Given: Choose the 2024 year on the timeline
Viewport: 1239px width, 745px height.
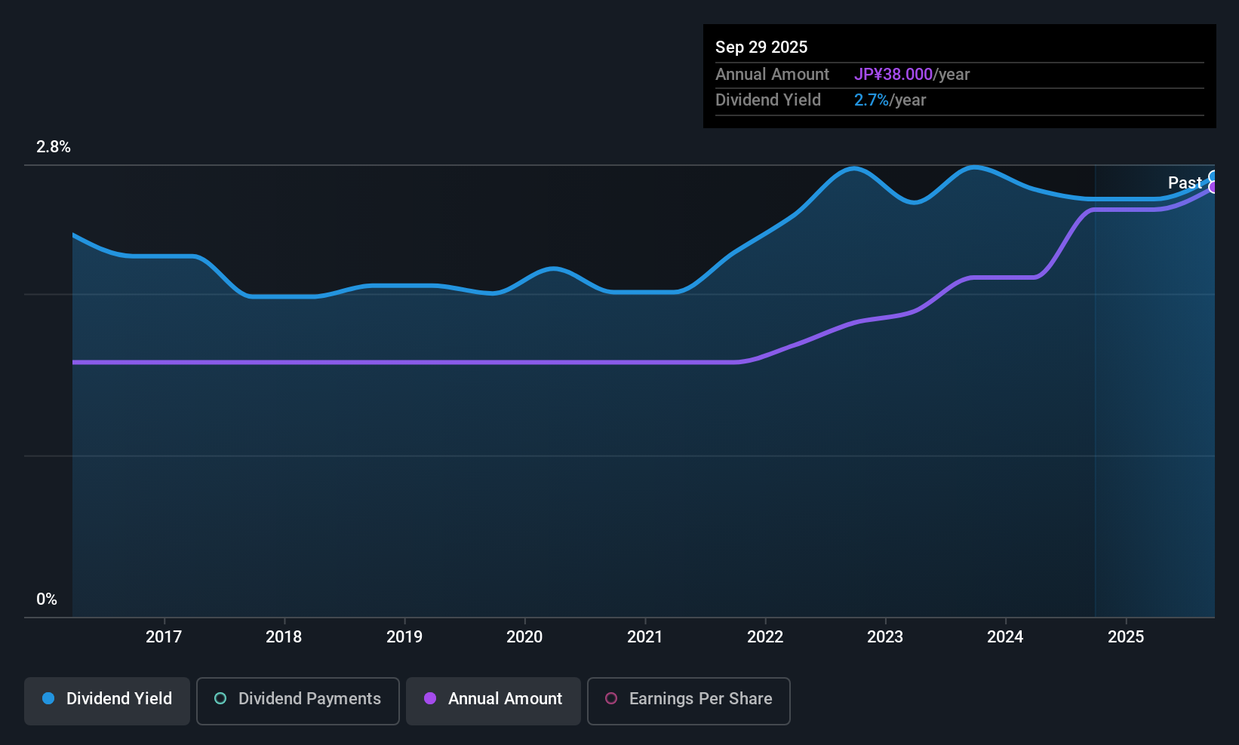Looking at the screenshot, I should 1005,636.
